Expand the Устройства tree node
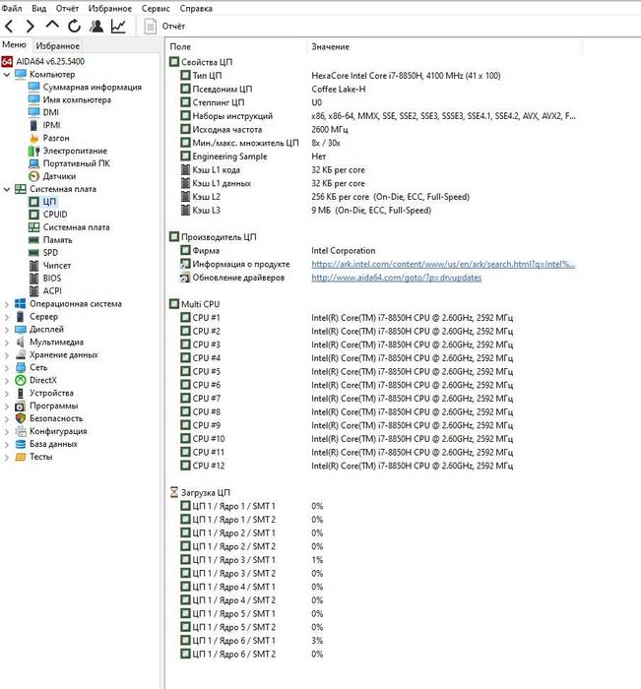The height and width of the screenshot is (689, 641). point(7,394)
